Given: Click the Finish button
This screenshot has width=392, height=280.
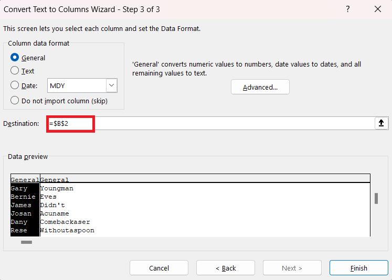Looking at the screenshot, I should click(x=359, y=268).
